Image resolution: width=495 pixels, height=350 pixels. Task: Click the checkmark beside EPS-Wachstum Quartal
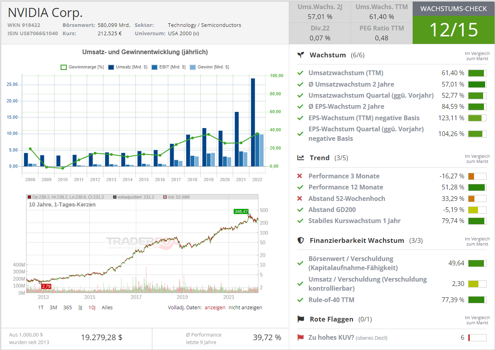(300, 134)
